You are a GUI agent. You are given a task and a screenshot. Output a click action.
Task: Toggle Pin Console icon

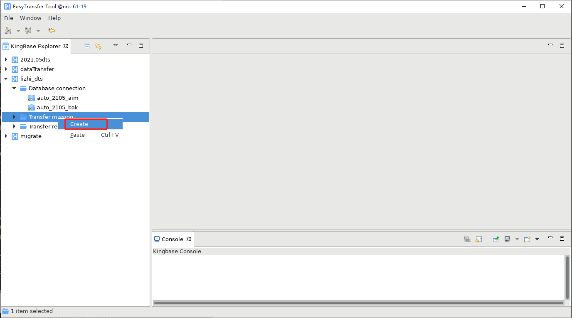pos(496,239)
